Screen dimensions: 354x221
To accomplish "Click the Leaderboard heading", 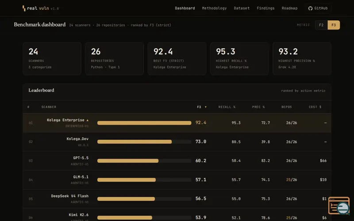I will (41, 90).
